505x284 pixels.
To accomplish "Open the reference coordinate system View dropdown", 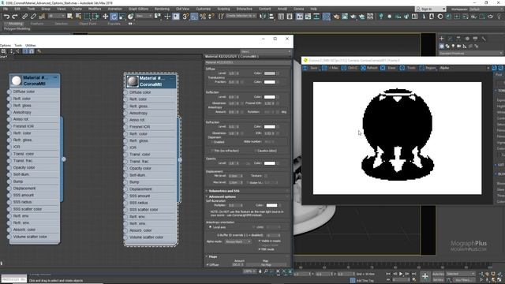I will 144,16.
